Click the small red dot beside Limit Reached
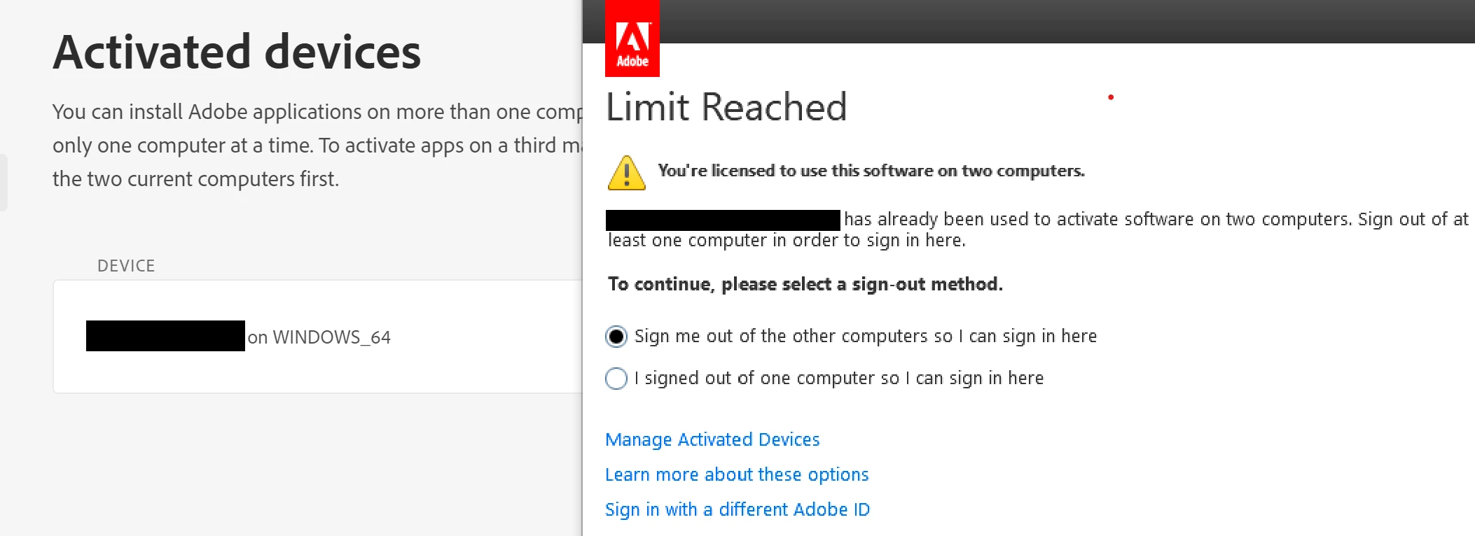The height and width of the screenshot is (536, 1475). 1111,97
